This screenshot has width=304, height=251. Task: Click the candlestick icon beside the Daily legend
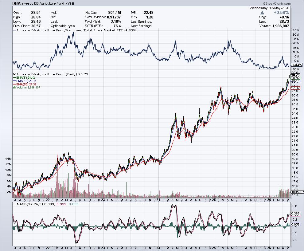[x=14, y=74]
